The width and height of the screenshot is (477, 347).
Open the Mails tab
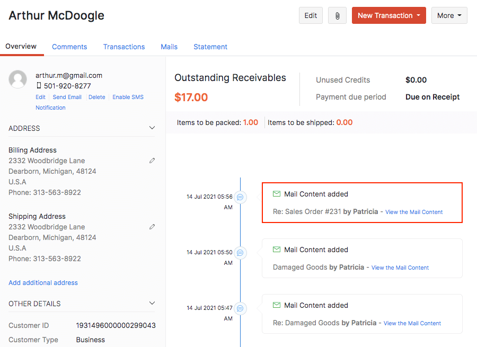(169, 47)
